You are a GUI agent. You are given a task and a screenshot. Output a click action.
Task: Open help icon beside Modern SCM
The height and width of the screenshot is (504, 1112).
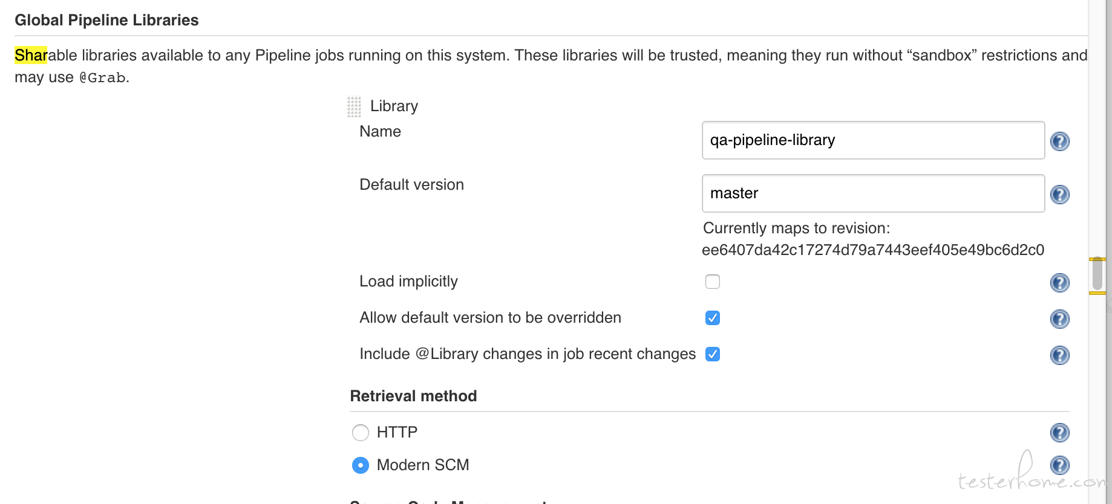(1059, 465)
